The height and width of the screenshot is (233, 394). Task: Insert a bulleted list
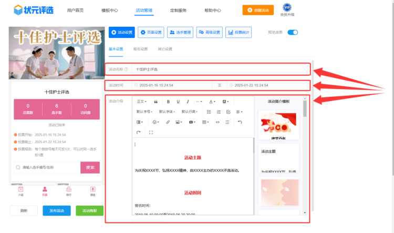[x=209, y=112]
